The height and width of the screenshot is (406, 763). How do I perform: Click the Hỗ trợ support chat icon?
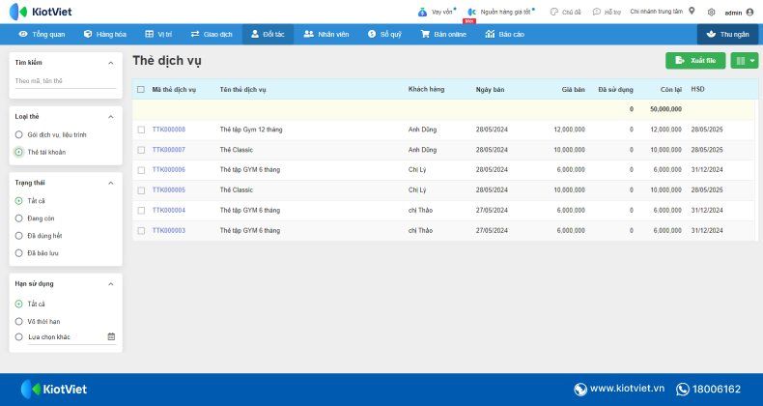(x=596, y=12)
